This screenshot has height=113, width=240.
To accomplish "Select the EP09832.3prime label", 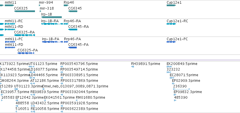I will click(x=188, y=92).
